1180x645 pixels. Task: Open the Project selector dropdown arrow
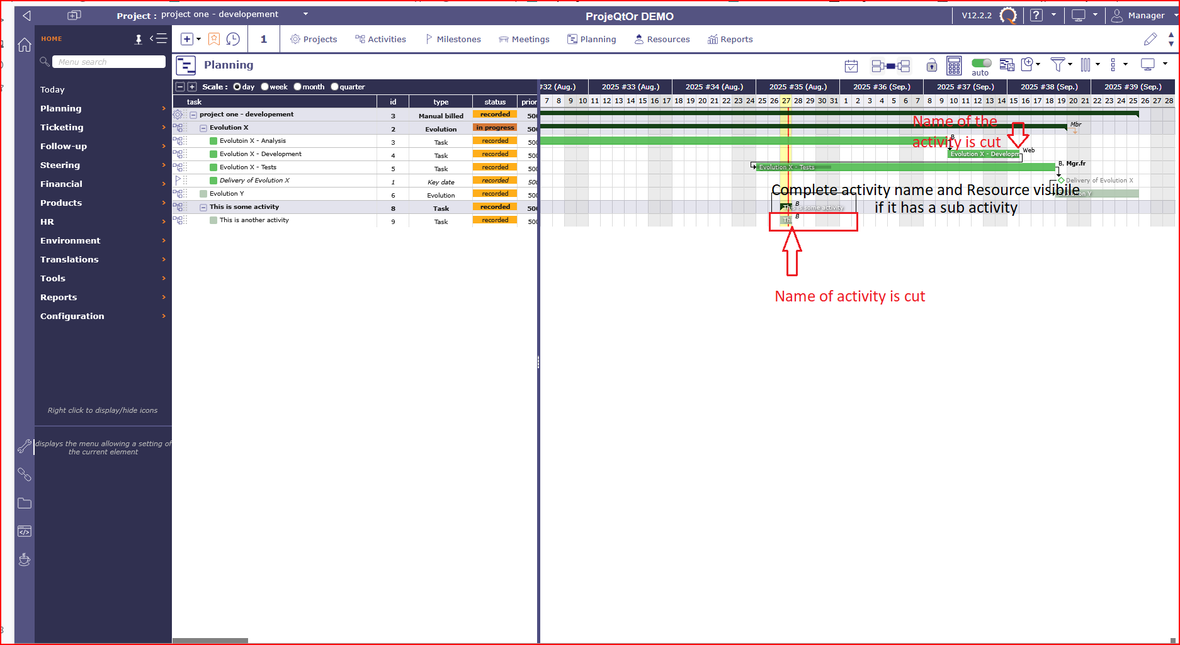click(306, 14)
